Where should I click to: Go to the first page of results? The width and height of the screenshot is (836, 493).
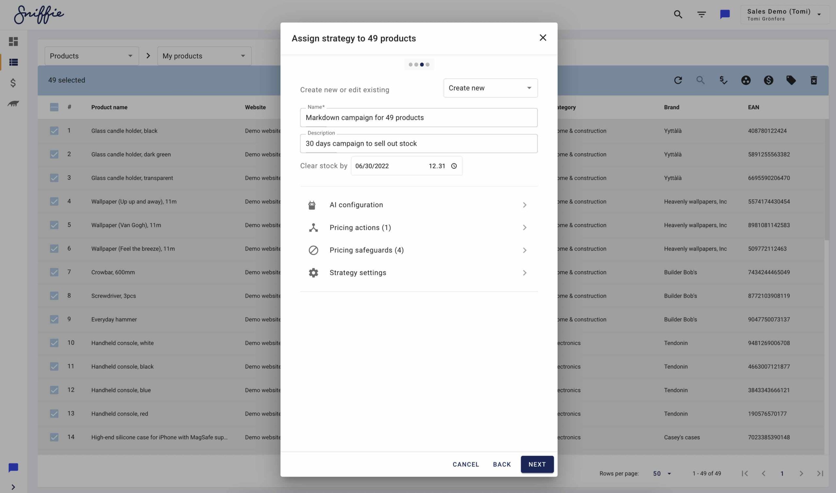pos(745,473)
